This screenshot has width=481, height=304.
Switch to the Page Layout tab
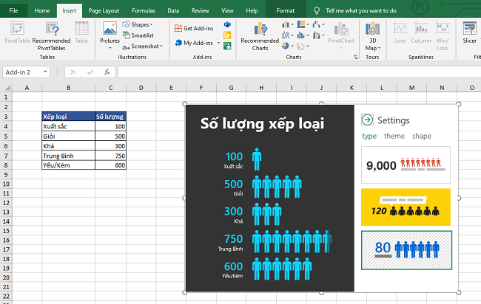coord(102,11)
